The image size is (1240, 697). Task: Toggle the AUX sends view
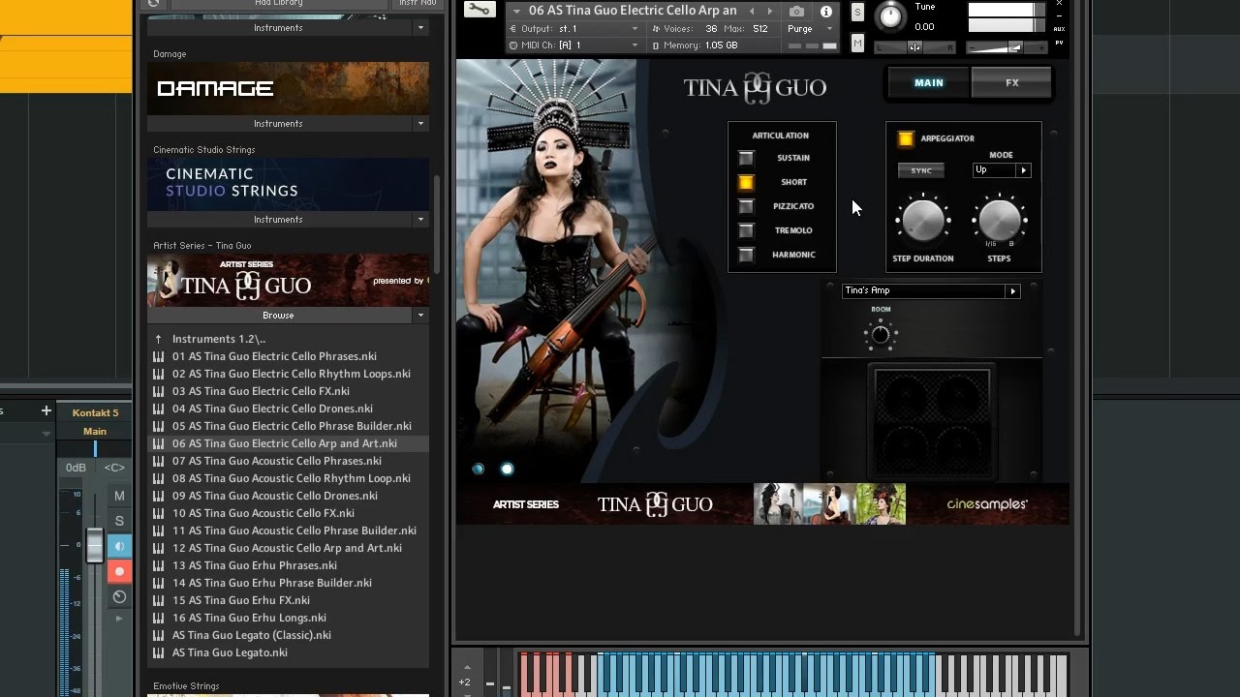click(1060, 29)
